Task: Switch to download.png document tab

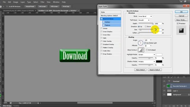Action: (x=18, y=11)
